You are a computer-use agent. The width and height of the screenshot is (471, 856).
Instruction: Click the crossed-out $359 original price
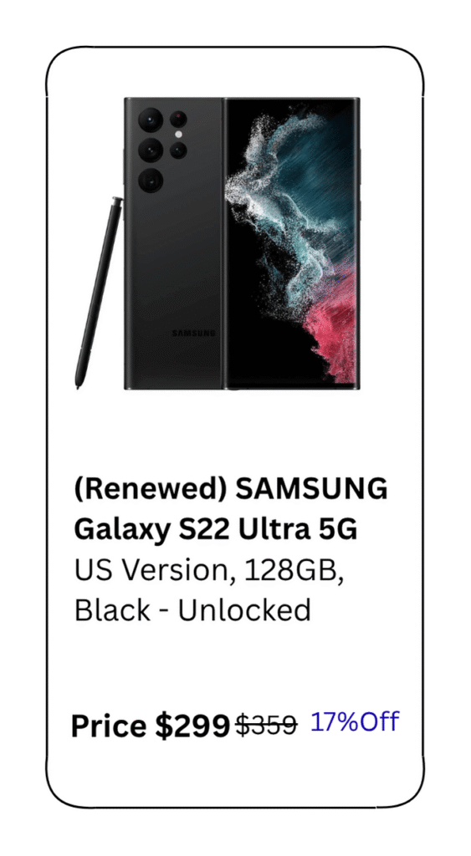266,726
